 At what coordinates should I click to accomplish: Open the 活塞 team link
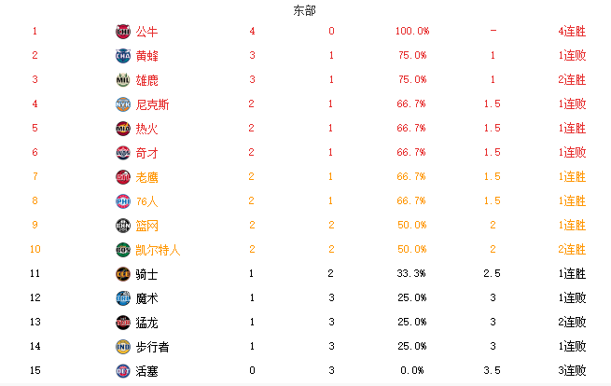point(146,371)
